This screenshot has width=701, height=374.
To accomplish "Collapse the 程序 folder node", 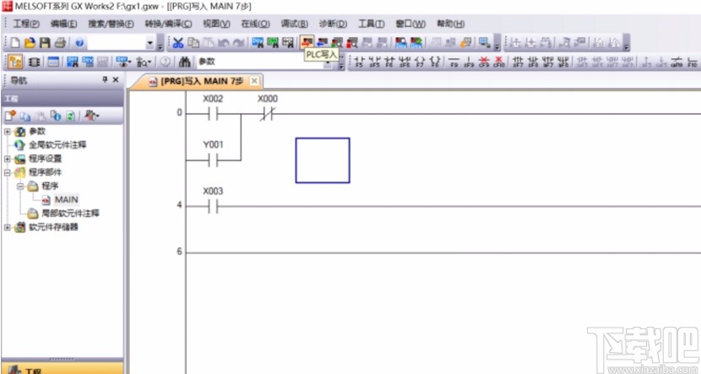I will (19, 187).
